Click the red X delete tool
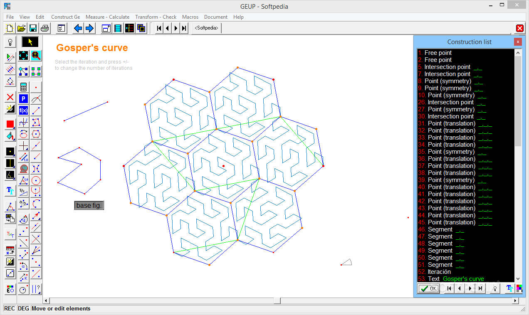This screenshot has height=315, width=529. [10, 97]
